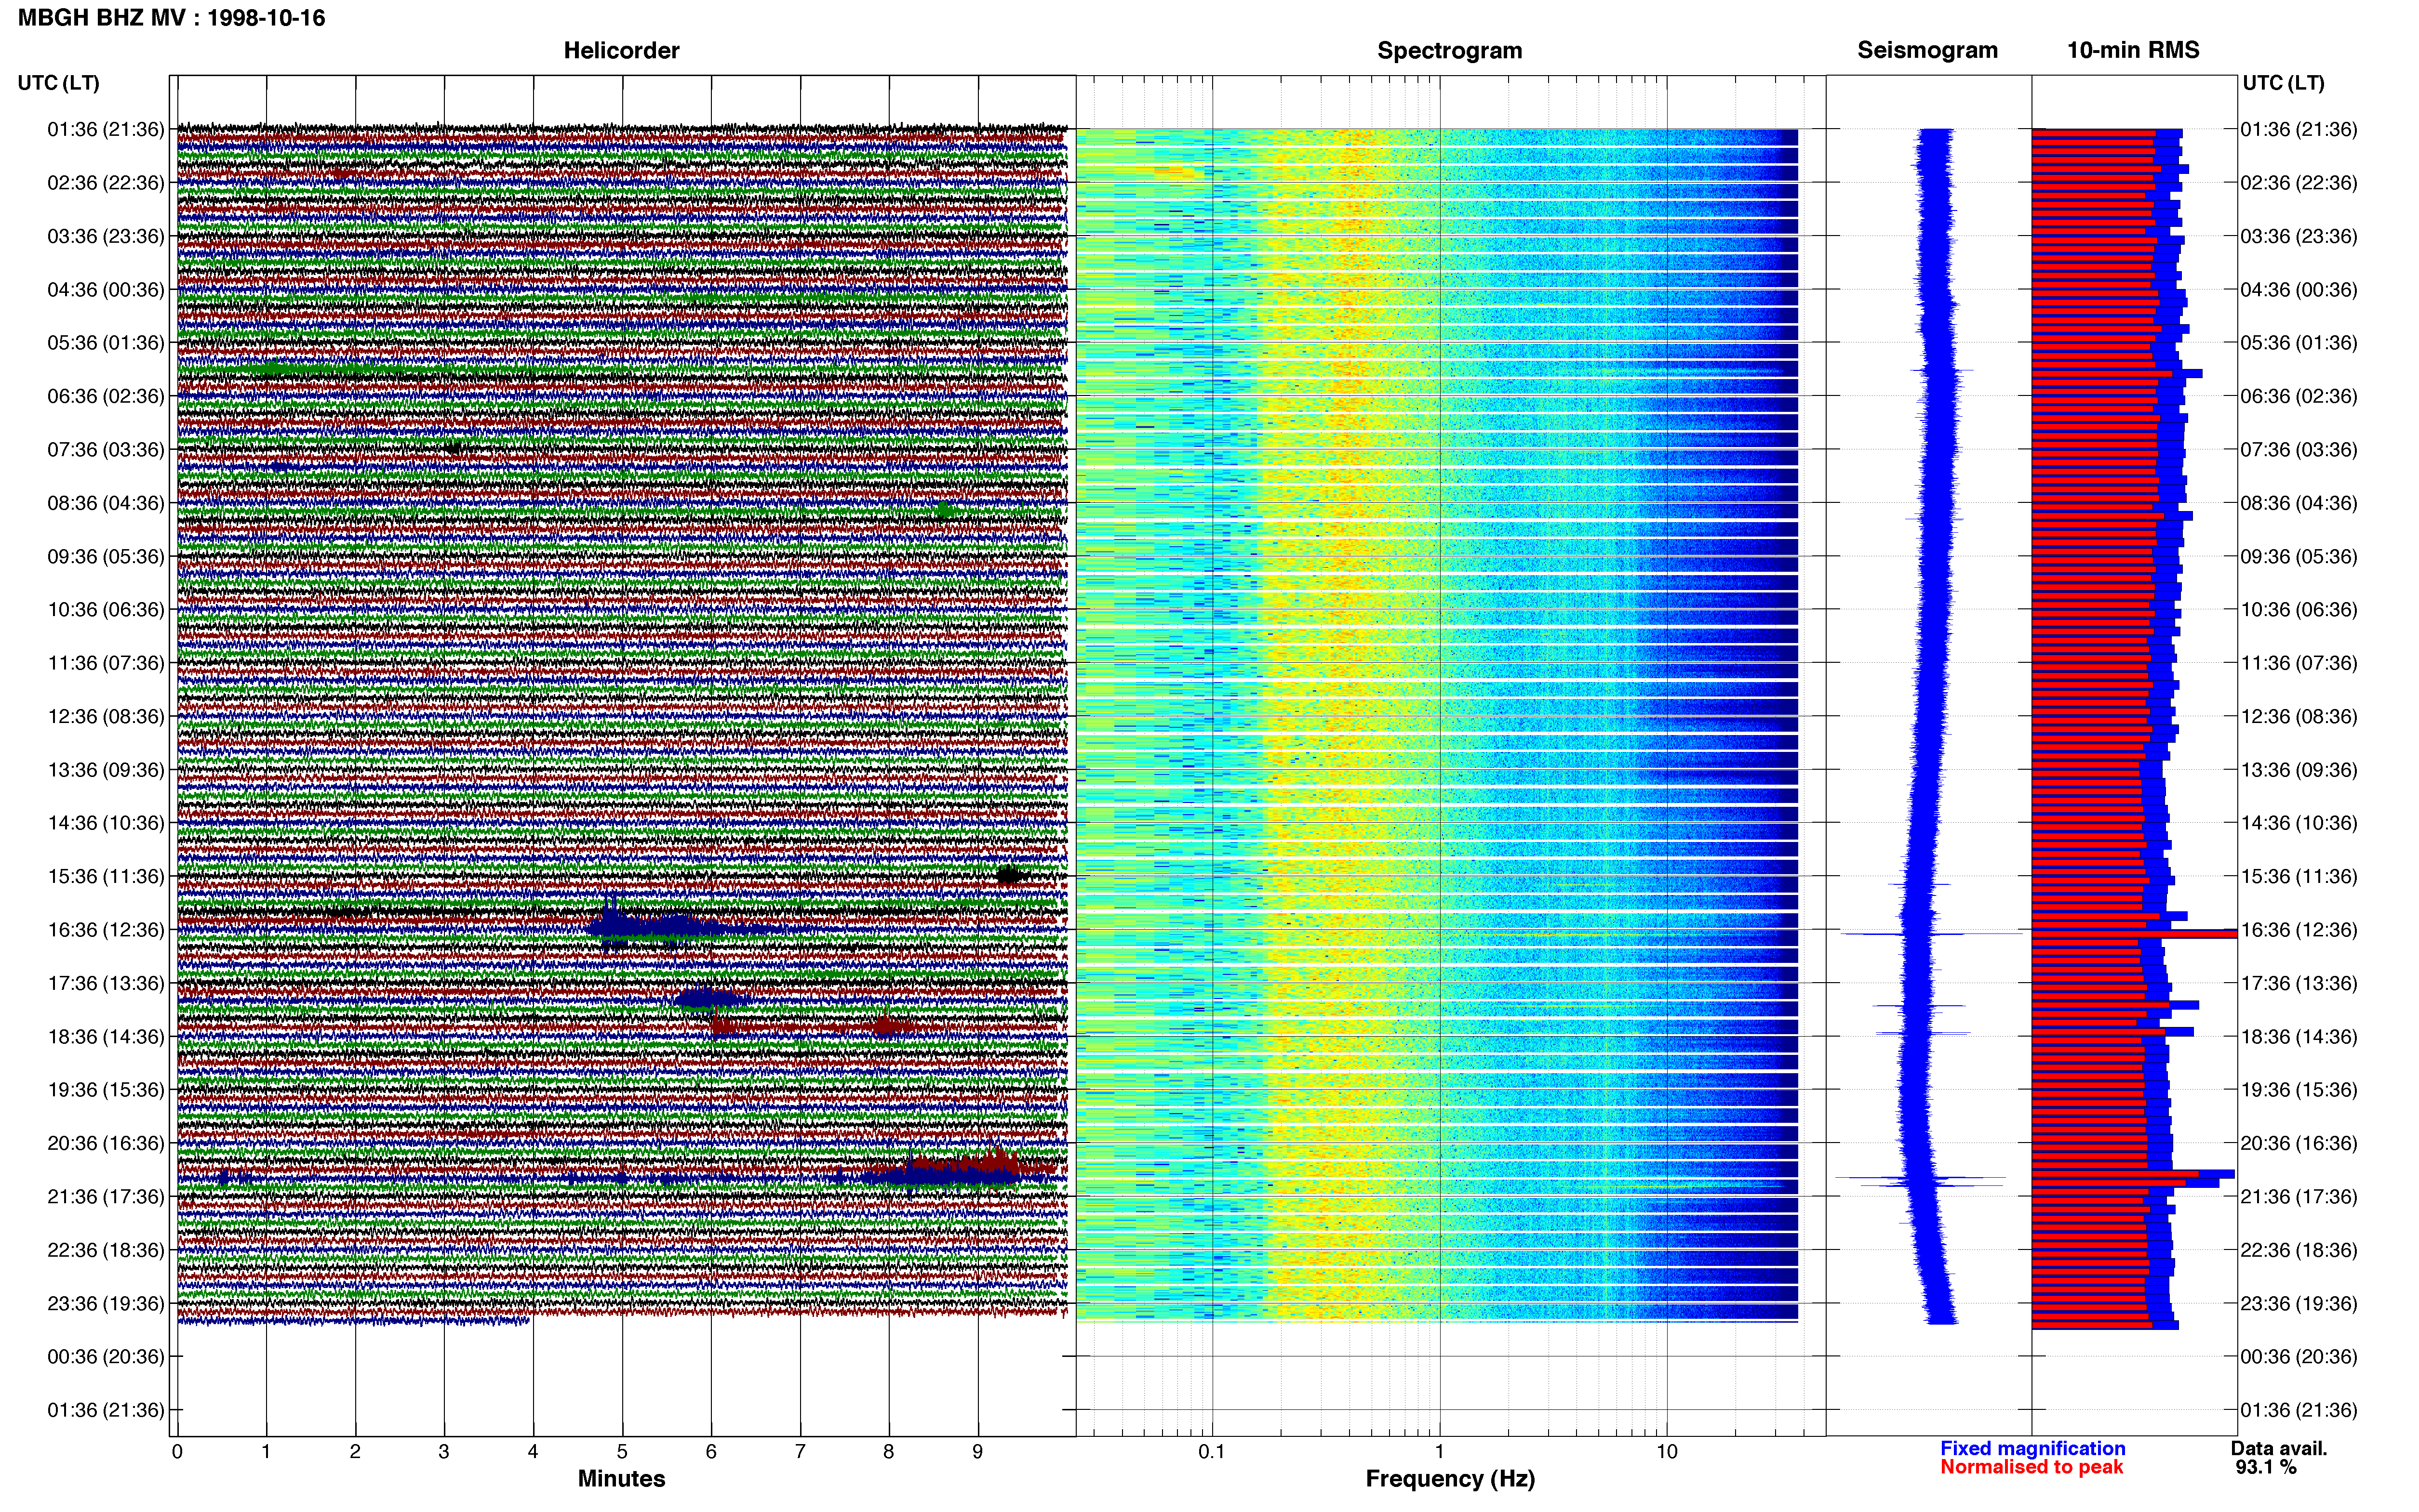Click the 4 tick on the Minutes axis
The height and width of the screenshot is (1512, 2419).
(533, 1451)
